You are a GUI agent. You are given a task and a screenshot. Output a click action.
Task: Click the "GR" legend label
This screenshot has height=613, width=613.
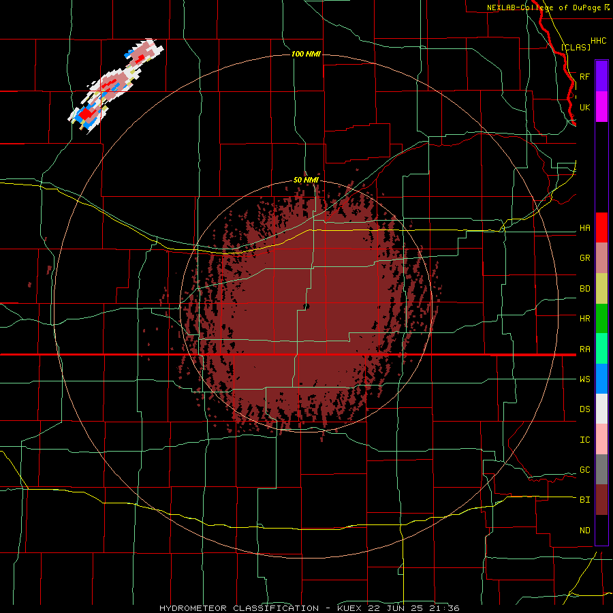585,258
